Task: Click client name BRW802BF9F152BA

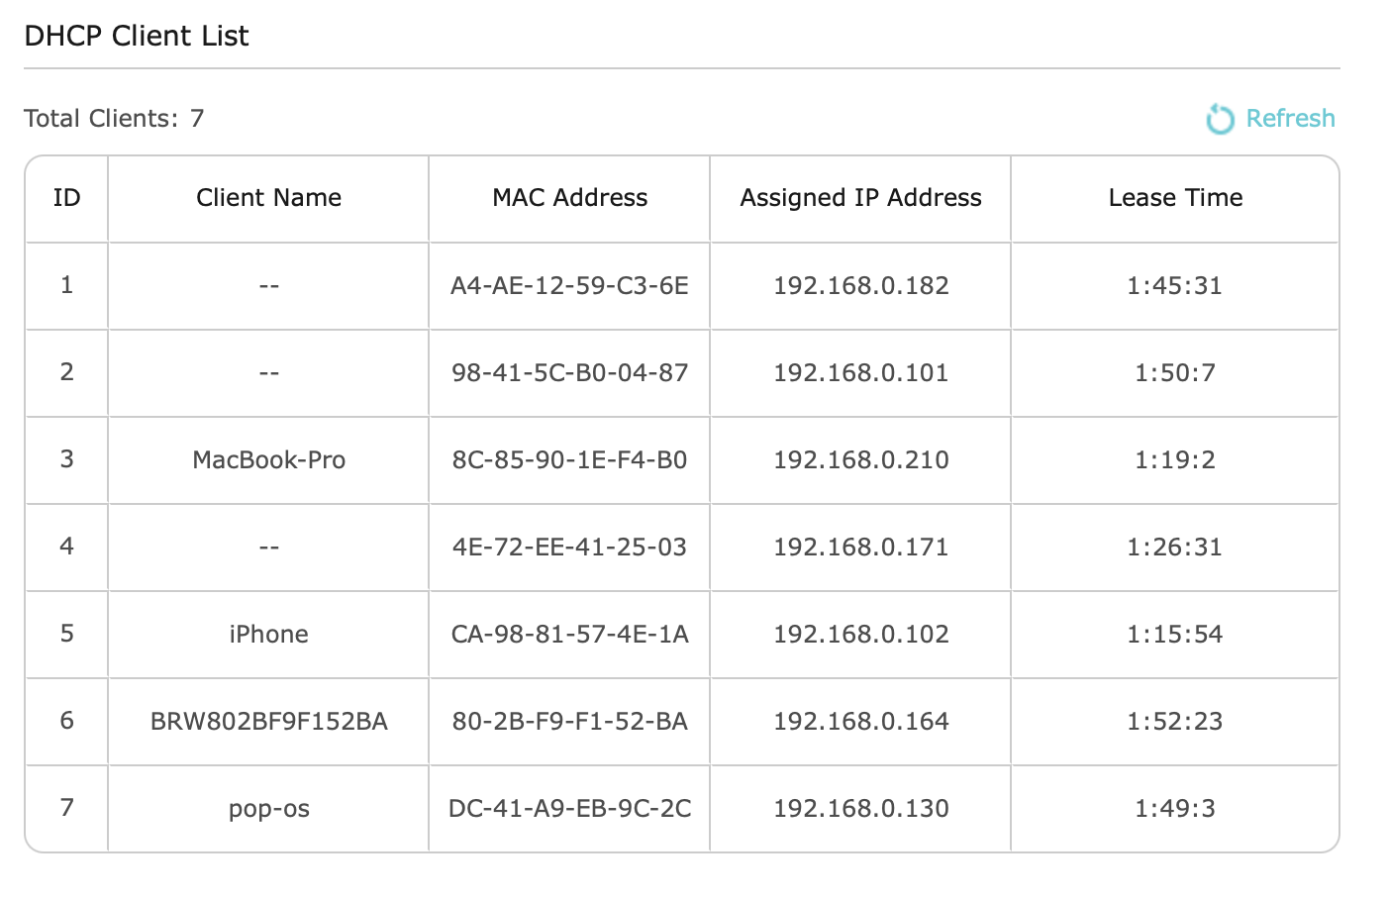Action: [268, 722]
